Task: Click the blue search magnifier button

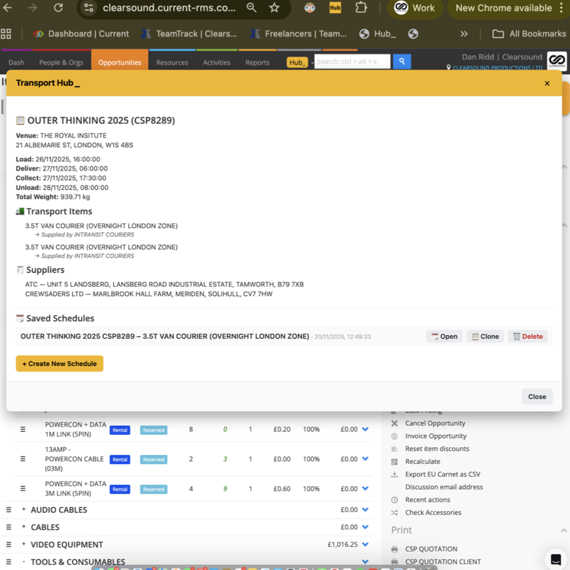Action: pos(402,62)
